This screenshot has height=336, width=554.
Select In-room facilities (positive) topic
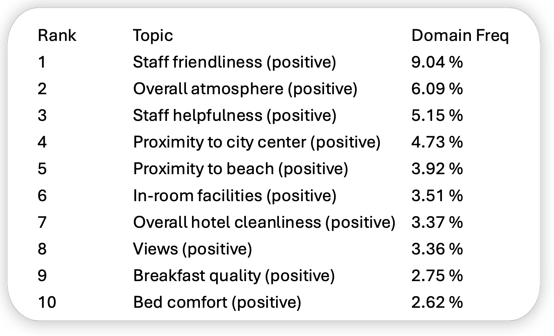(x=234, y=195)
